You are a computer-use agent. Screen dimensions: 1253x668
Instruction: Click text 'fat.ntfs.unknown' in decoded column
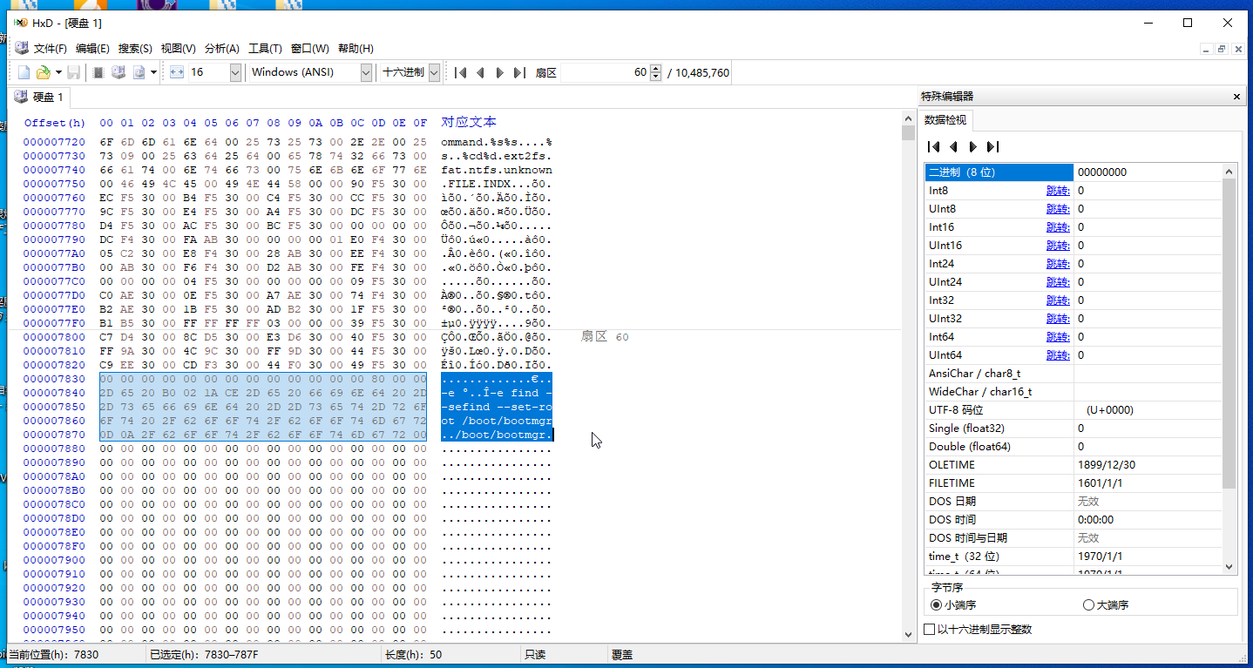coord(497,170)
